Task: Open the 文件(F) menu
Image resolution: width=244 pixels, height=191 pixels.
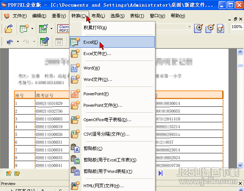Action: click(20, 16)
